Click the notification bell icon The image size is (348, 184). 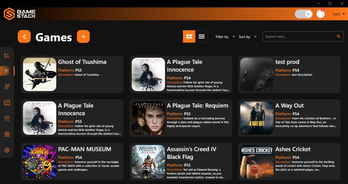(x=320, y=14)
